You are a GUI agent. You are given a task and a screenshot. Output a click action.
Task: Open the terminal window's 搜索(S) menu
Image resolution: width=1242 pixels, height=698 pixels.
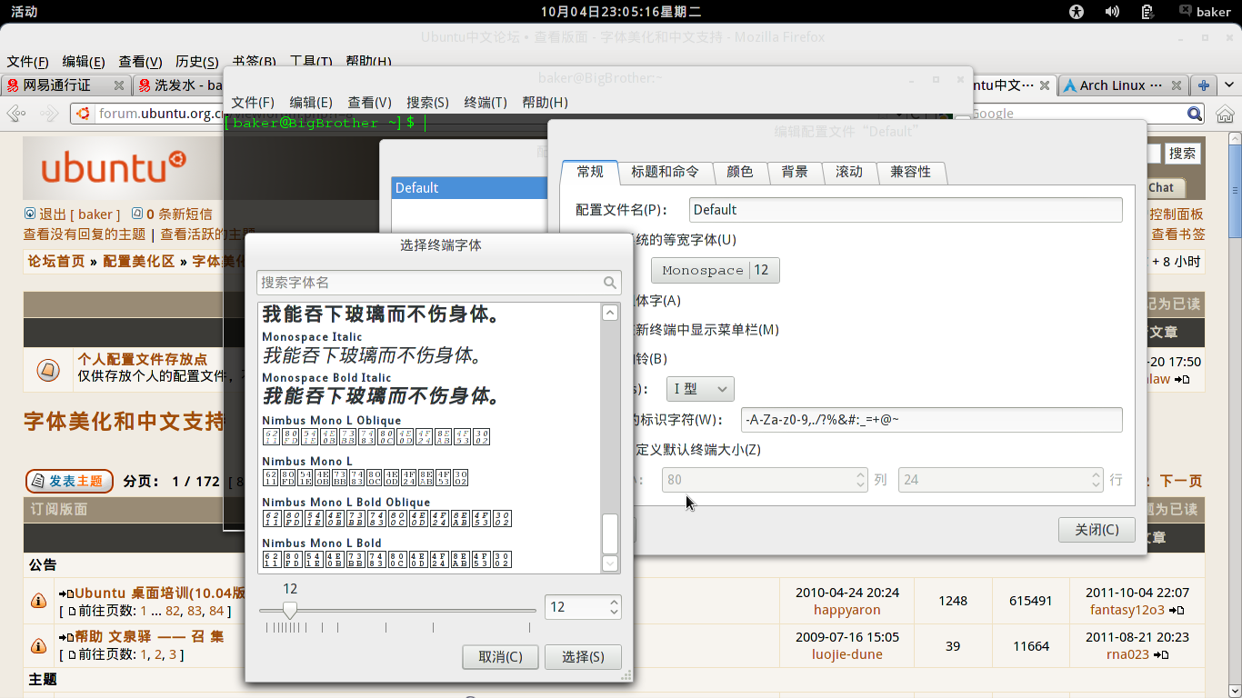tap(427, 103)
